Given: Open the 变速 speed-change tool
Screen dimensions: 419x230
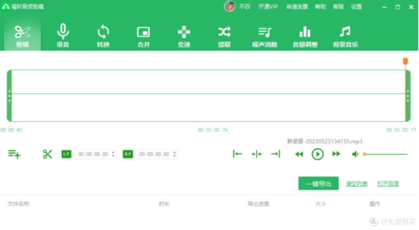Looking at the screenshot, I should [184, 36].
